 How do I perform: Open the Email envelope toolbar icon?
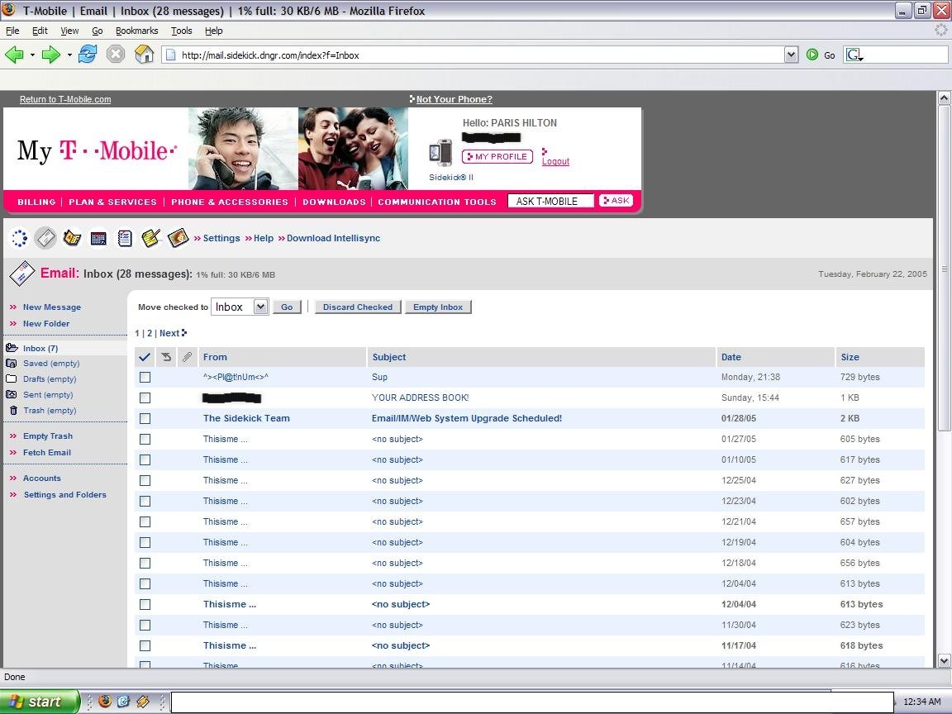(45, 238)
